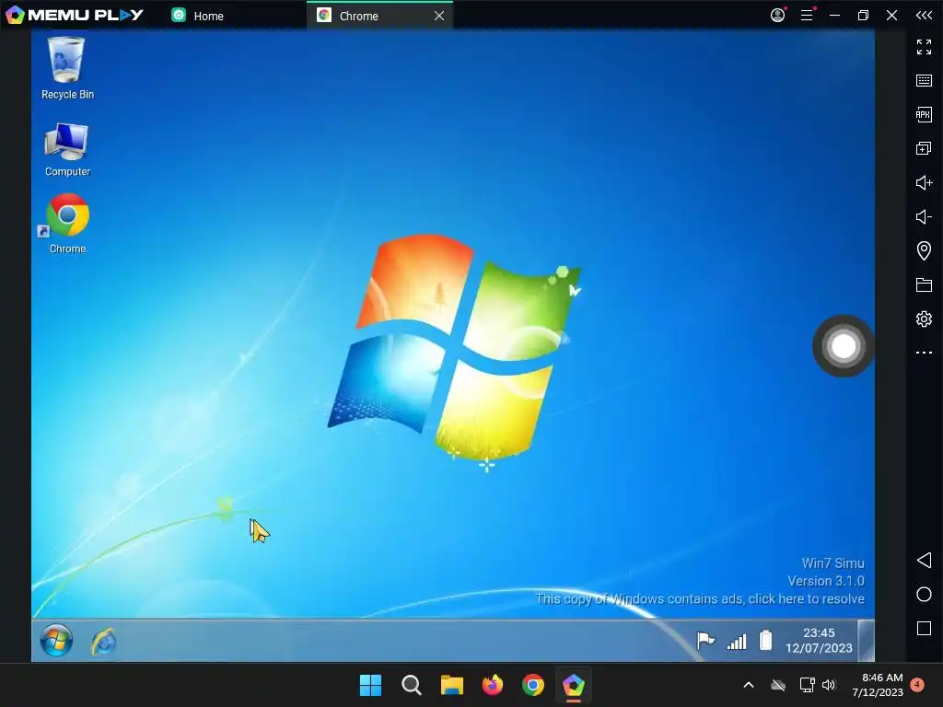Launch Chrome from the desktop shortcut
The width and height of the screenshot is (943, 707).
(x=66, y=223)
